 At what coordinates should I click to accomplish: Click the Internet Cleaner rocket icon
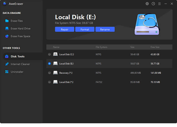[x=7, y=64]
